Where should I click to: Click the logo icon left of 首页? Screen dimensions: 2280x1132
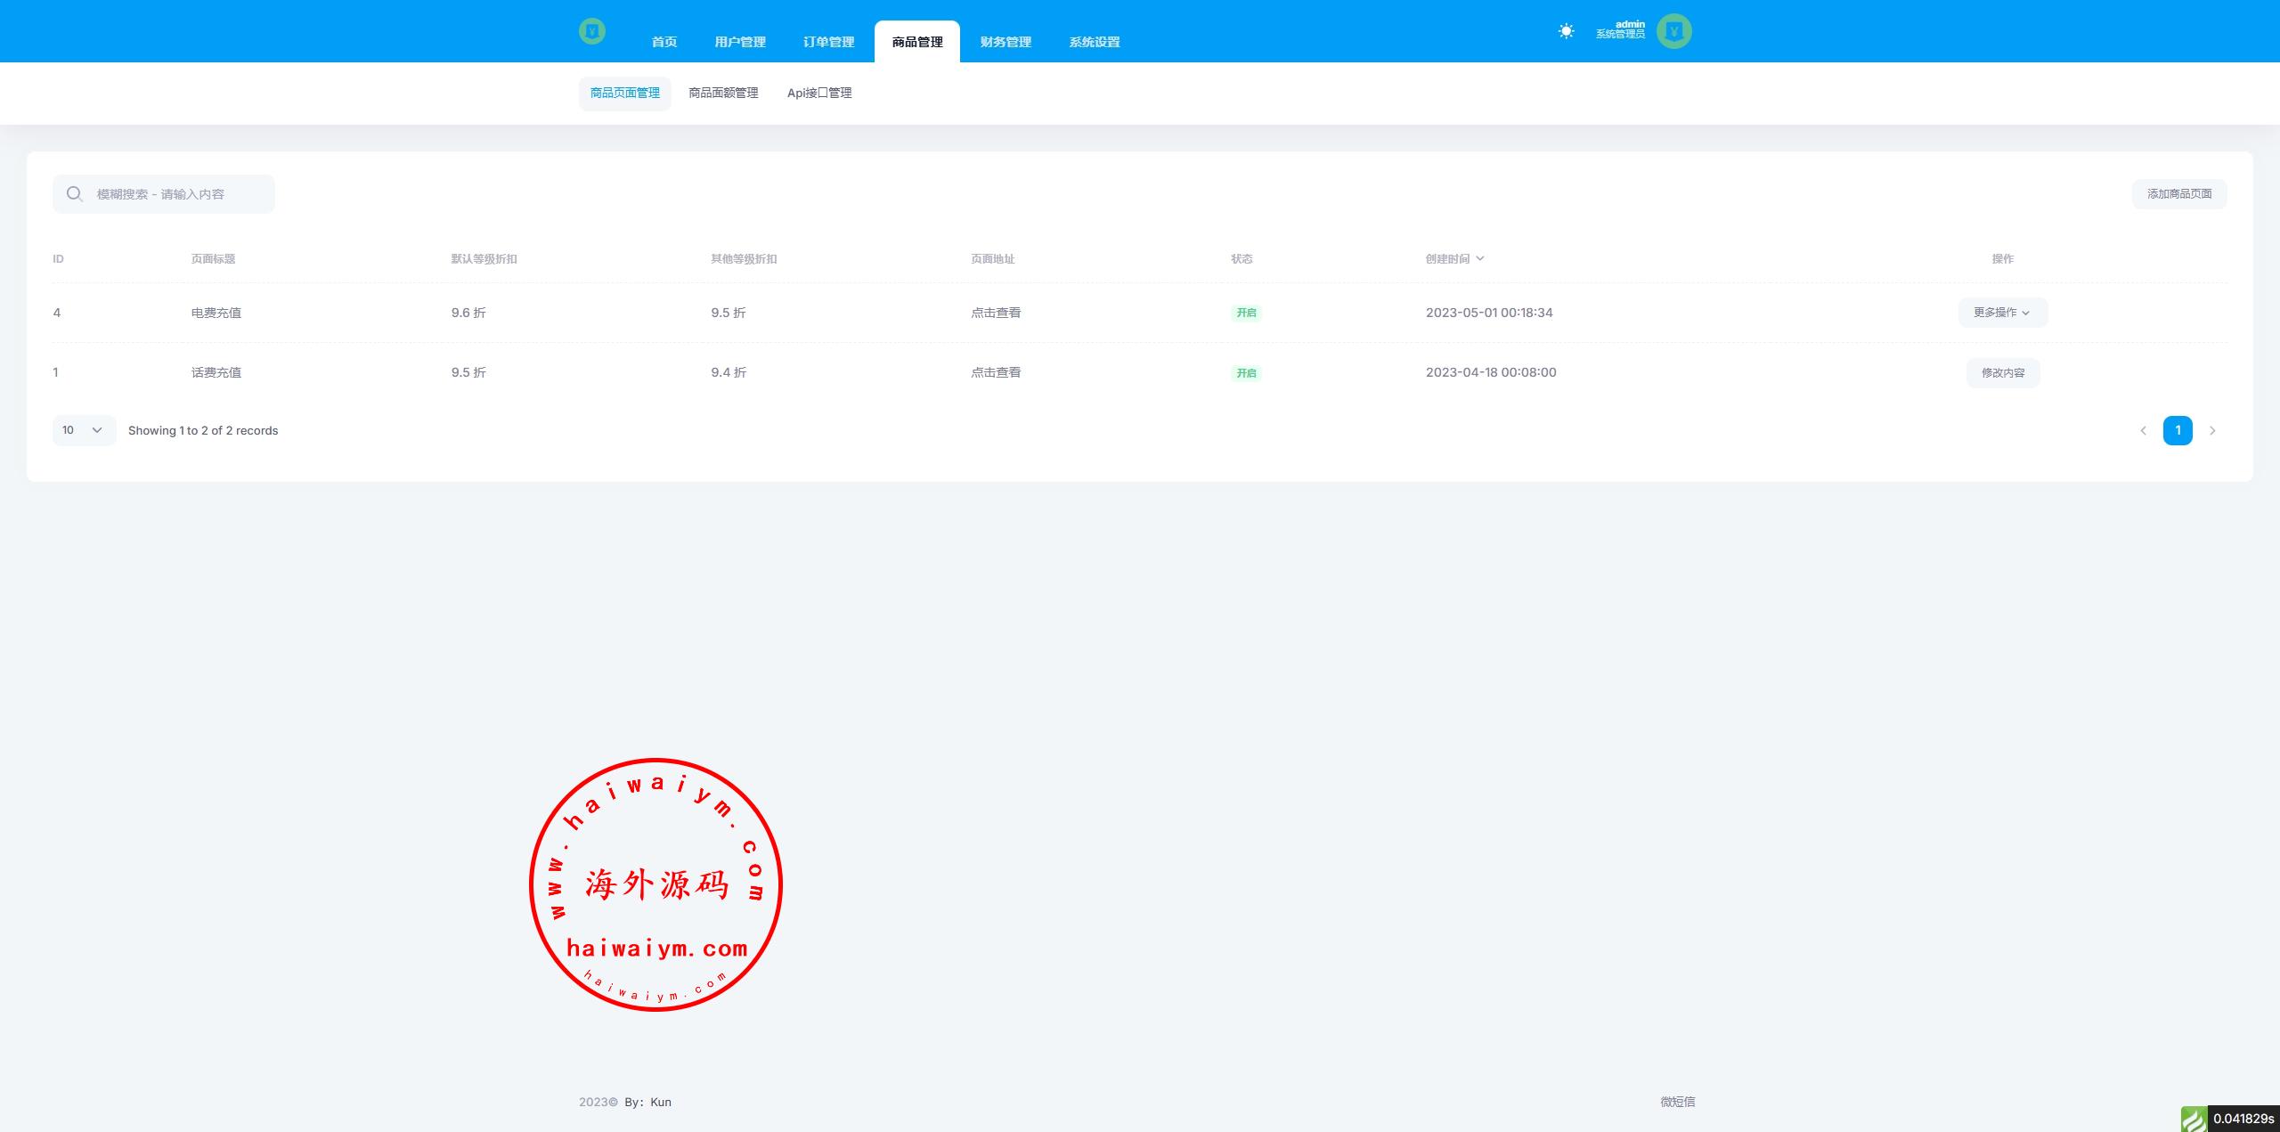point(591,32)
